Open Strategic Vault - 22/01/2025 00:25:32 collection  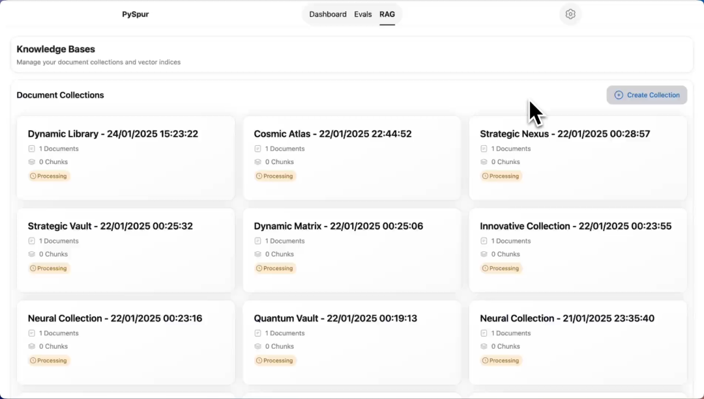126,250
